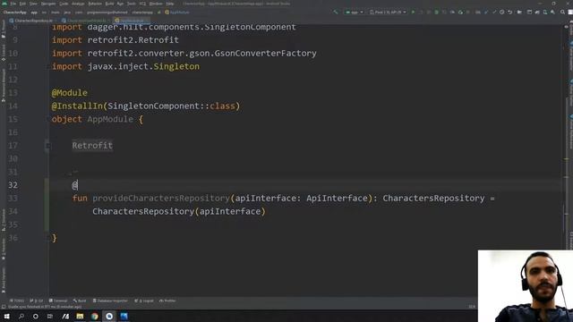573x322 pixels.
Task: Click the Debug app bug icon
Action: (436, 12)
